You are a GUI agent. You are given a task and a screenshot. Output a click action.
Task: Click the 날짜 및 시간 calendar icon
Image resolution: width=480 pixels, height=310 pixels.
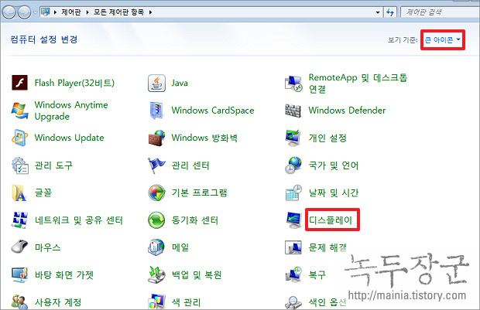pyautogui.click(x=293, y=193)
